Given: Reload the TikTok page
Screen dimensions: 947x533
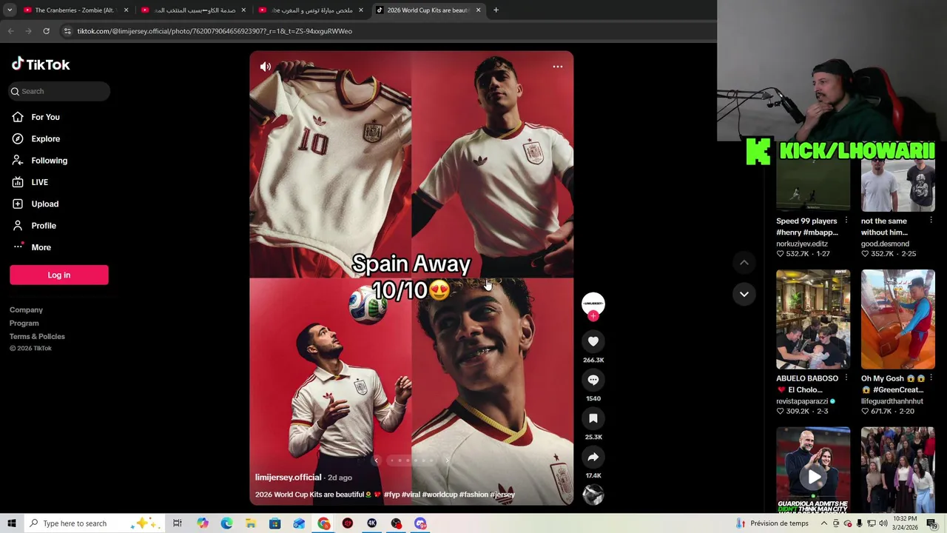Looking at the screenshot, I should (46, 31).
